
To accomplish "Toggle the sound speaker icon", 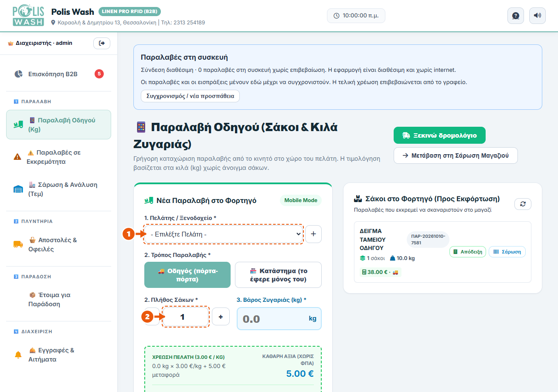I will tap(538, 16).
